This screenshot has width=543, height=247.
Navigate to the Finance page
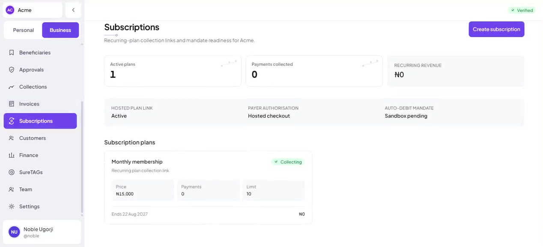click(x=40, y=155)
